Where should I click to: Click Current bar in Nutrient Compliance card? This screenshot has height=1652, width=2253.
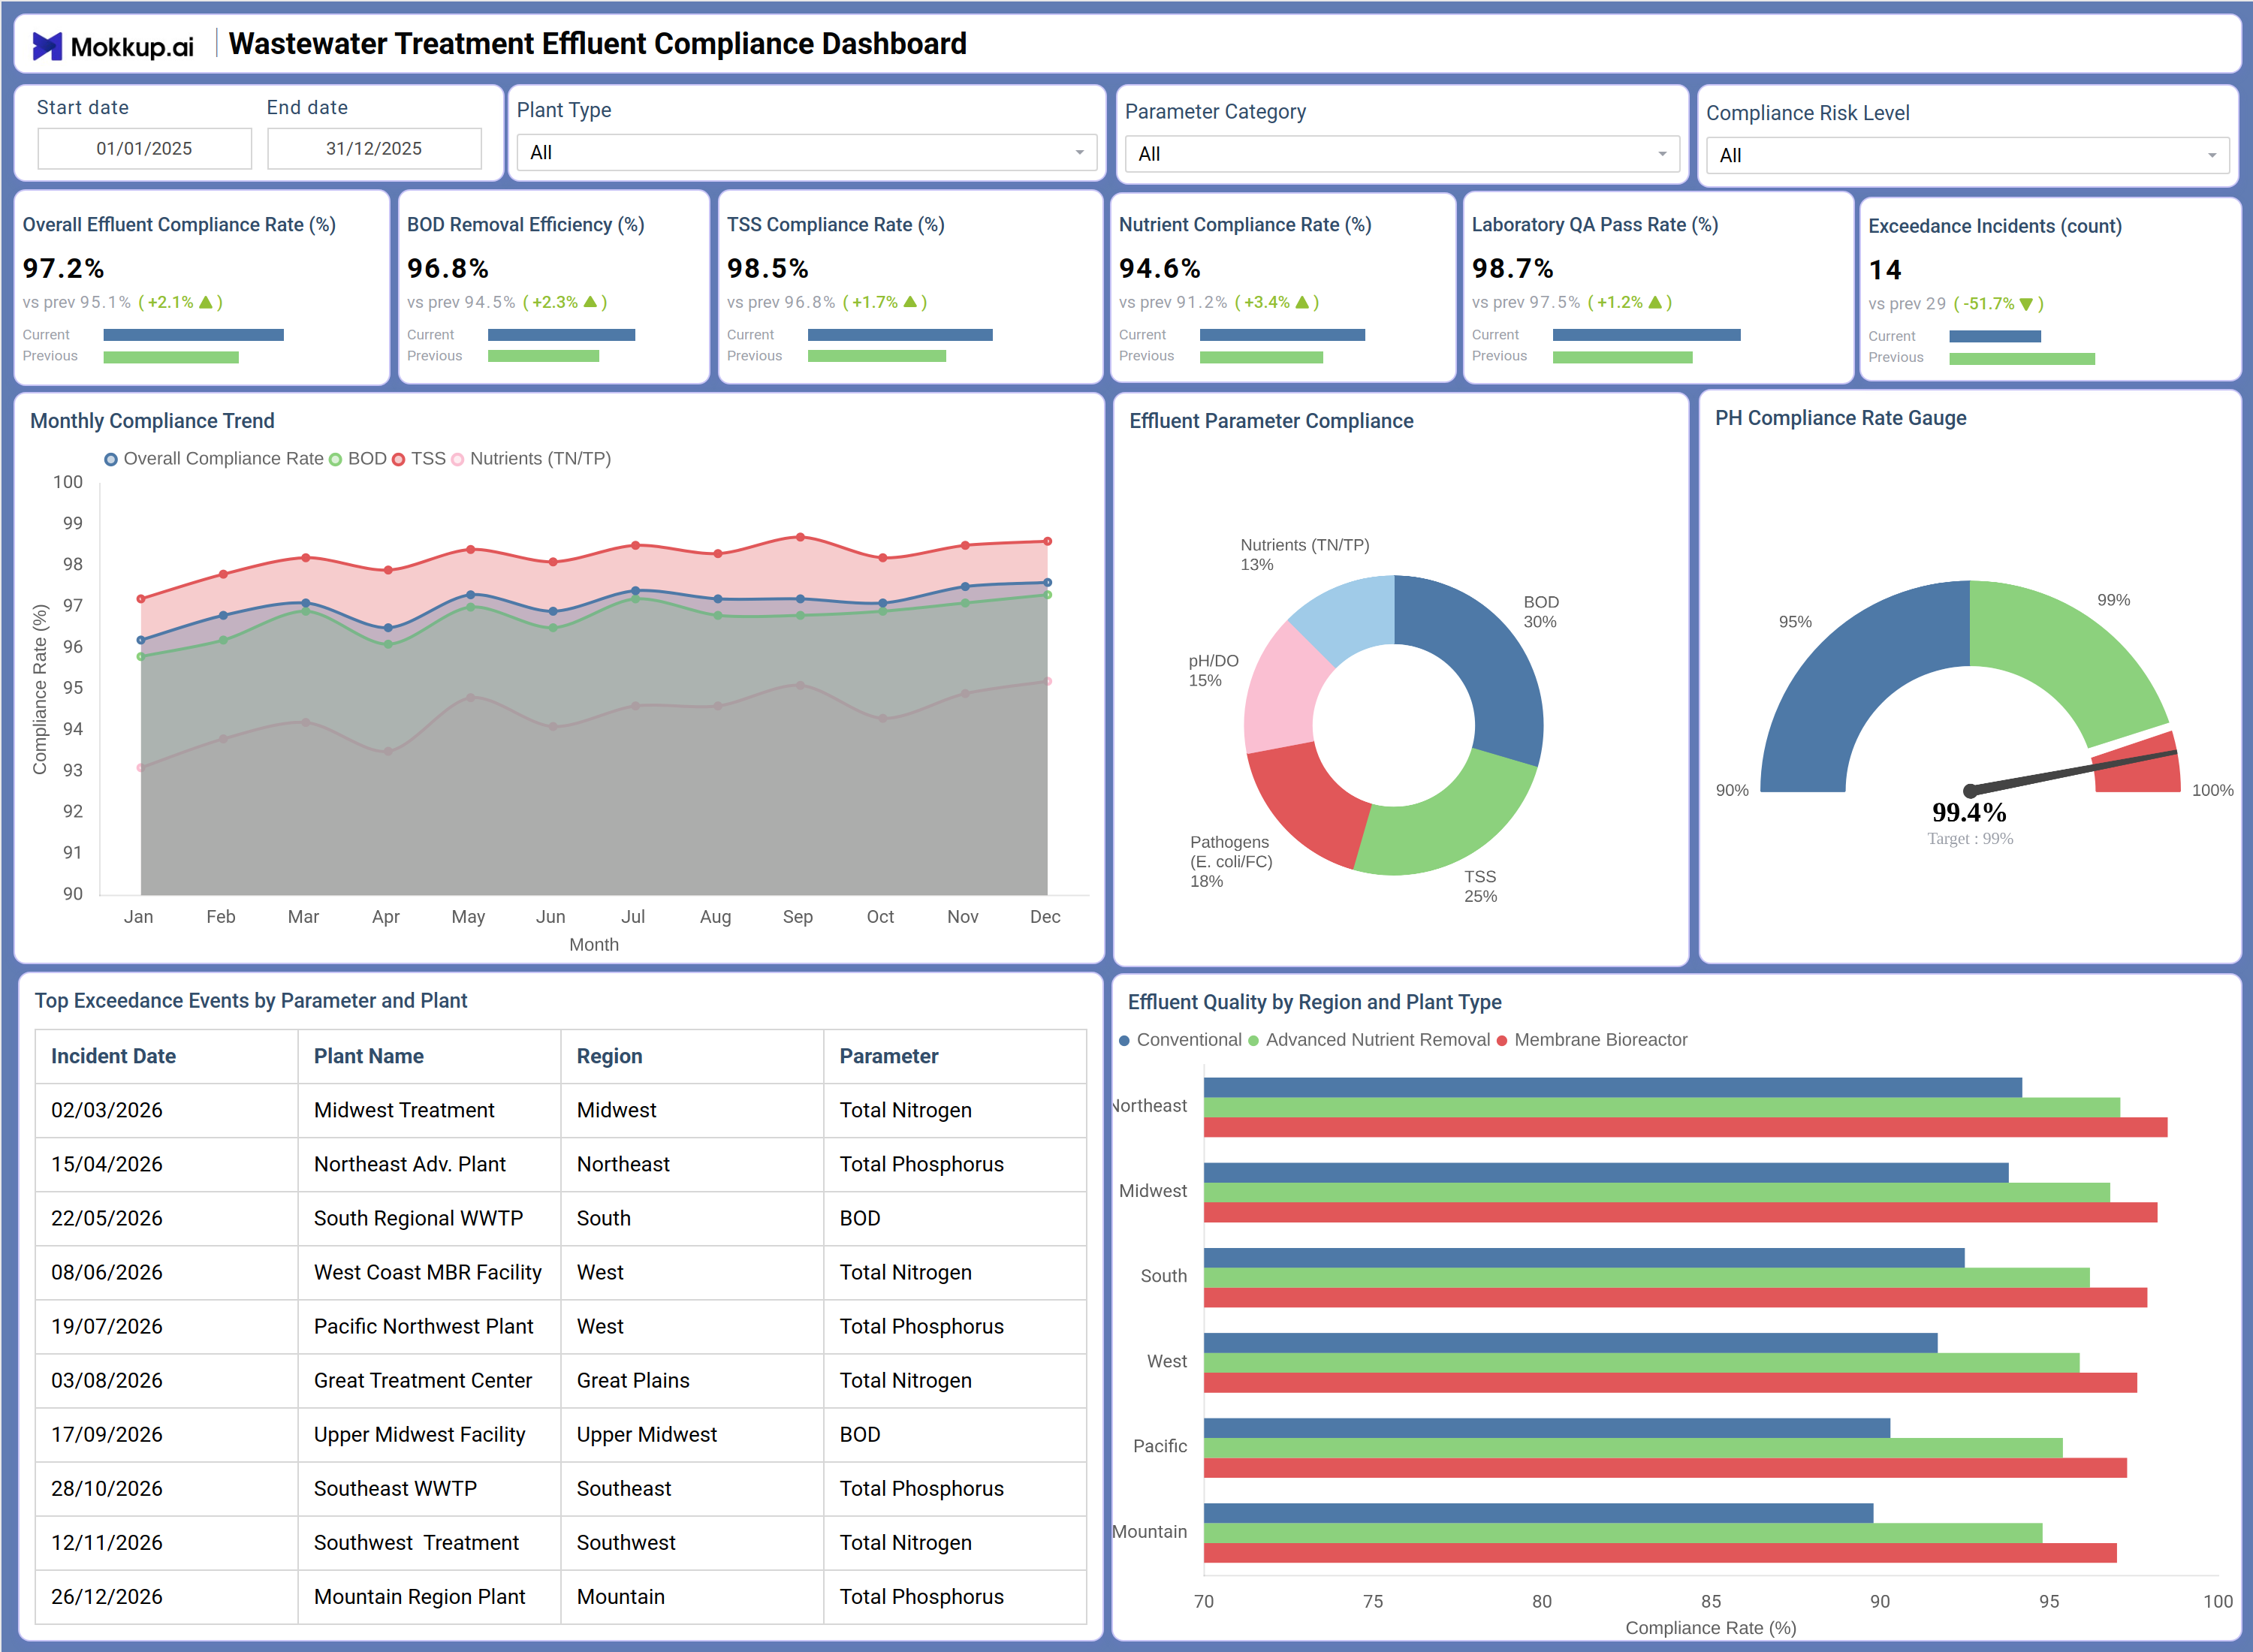[x=1282, y=335]
